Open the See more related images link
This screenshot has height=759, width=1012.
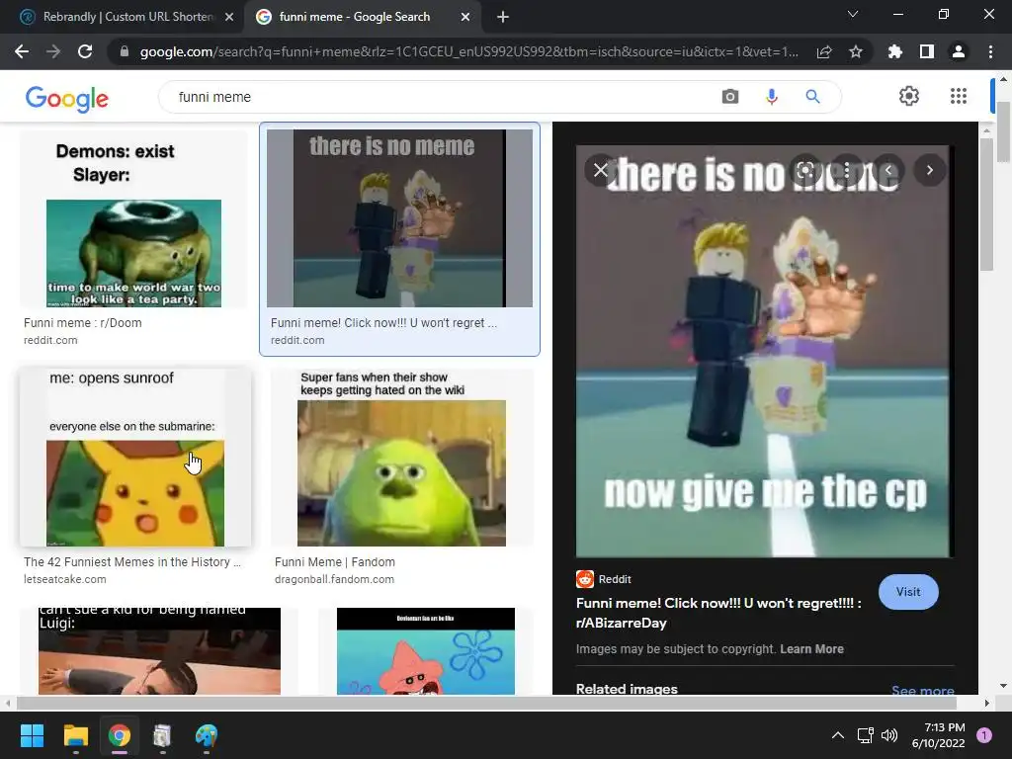point(923,690)
